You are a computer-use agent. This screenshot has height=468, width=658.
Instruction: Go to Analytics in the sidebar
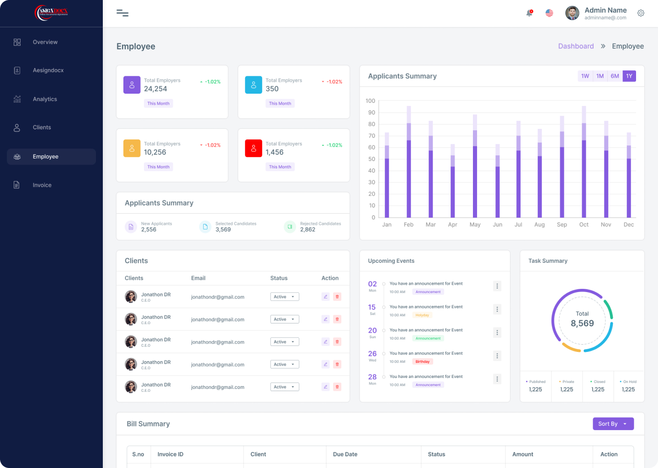45,99
